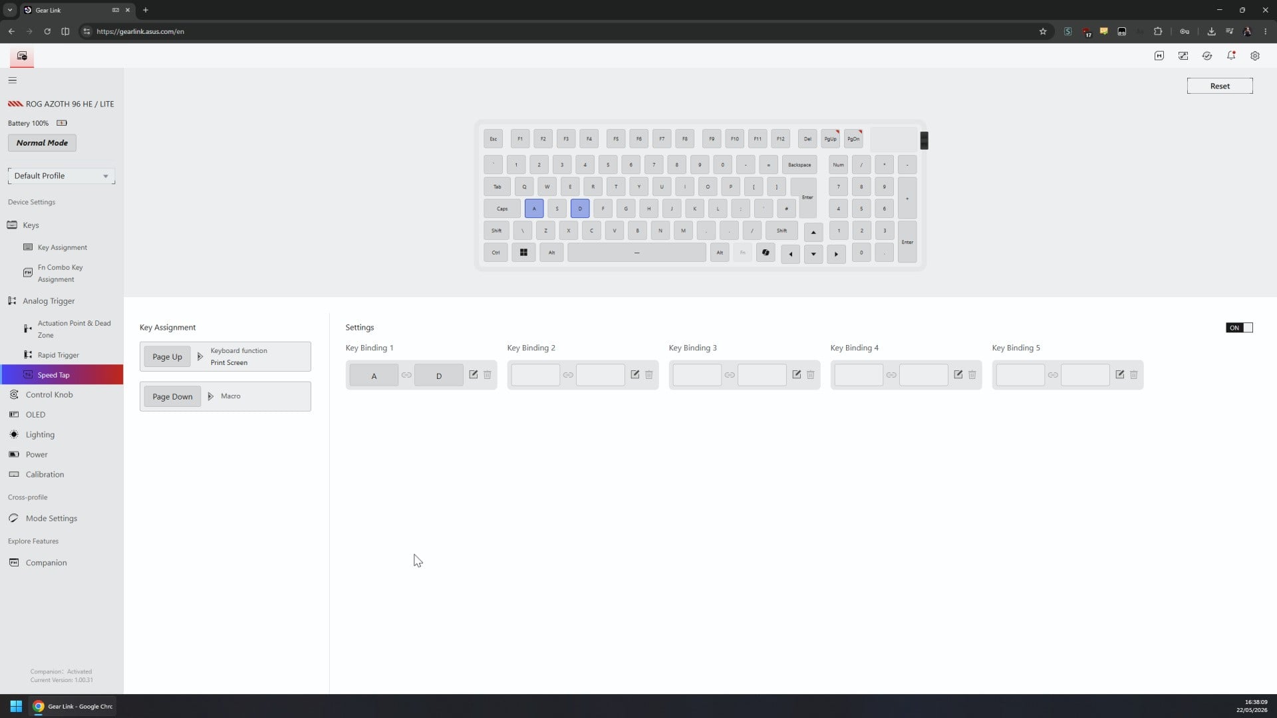The image size is (1277, 718).
Task: Click the sync icon in top toolbar
Action: [x=1207, y=56]
